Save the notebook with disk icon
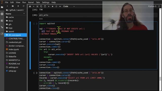This screenshot has height=91, width=162. [x=30, y=6]
